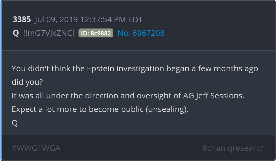Image resolution: width=276 pixels, height=161 pixels.
Task: Select the tripcode !!mG7VJxZNCI
Action: click(48, 33)
